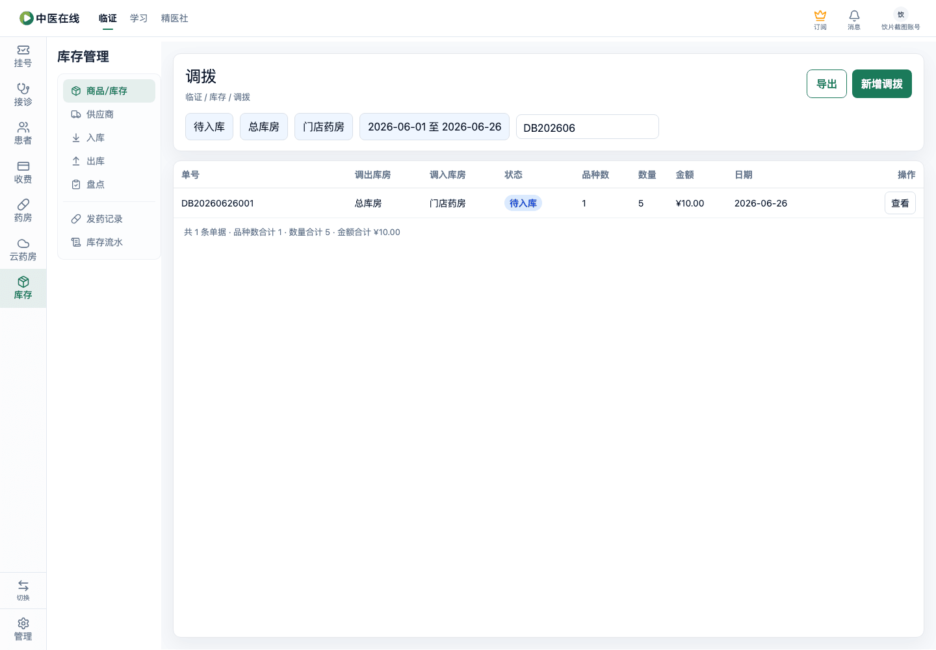936x650 pixels.
Task: Click the 总库房 cell in the row
Action: pos(369,203)
